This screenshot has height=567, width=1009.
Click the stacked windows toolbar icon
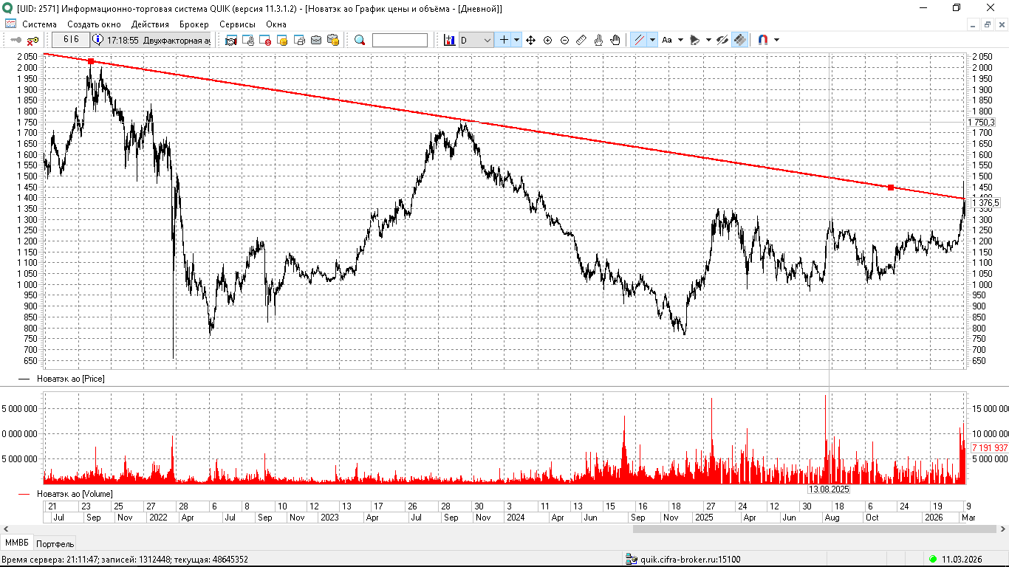pyautogui.click(x=299, y=40)
